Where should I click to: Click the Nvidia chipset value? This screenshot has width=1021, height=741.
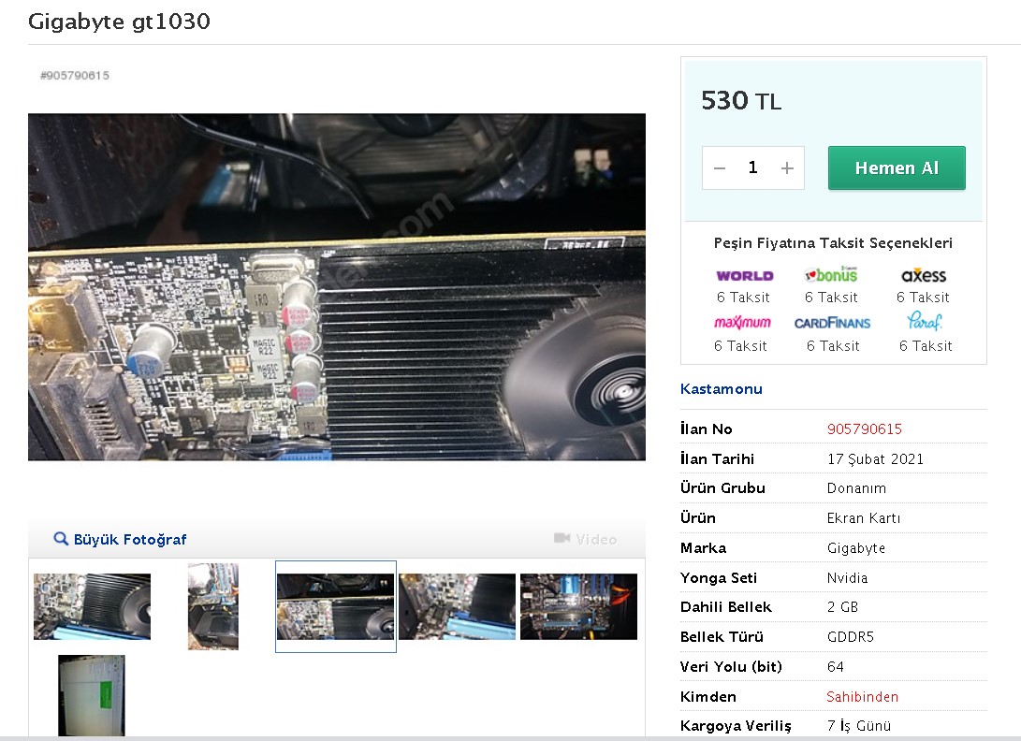847,578
